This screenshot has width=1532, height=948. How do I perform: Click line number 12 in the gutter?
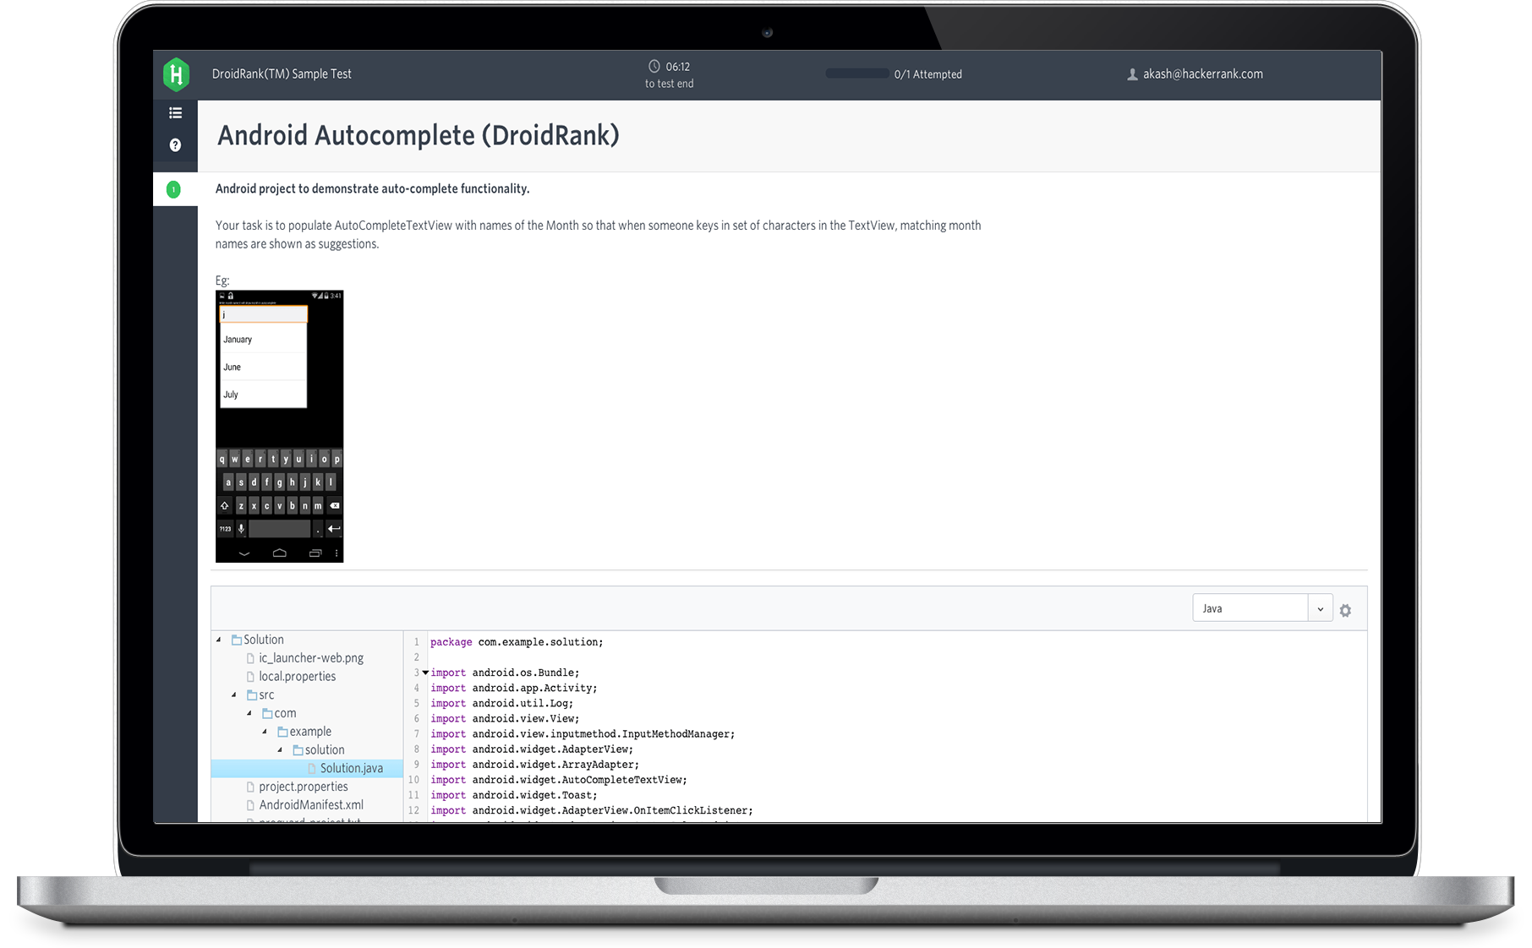pos(413,811)
